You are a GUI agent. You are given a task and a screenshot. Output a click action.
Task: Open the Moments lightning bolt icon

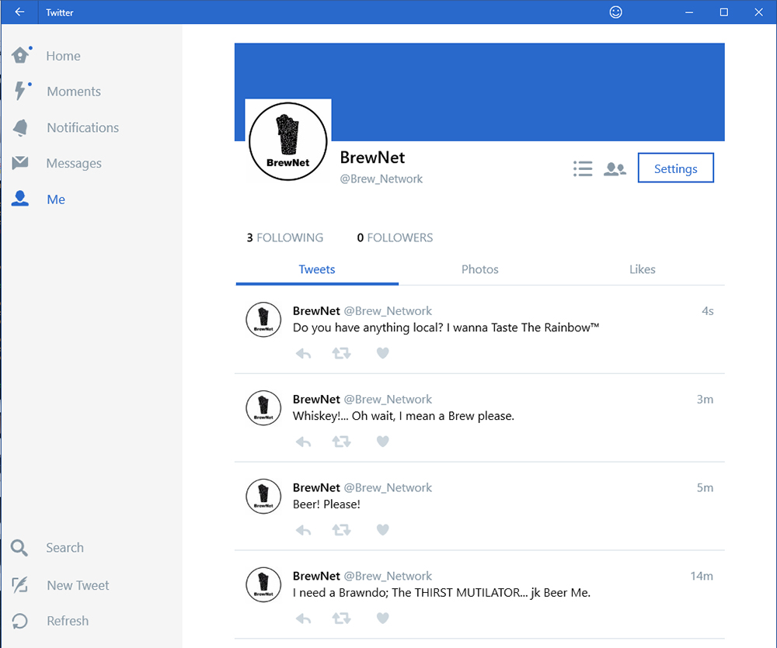(x=21, y=91)
